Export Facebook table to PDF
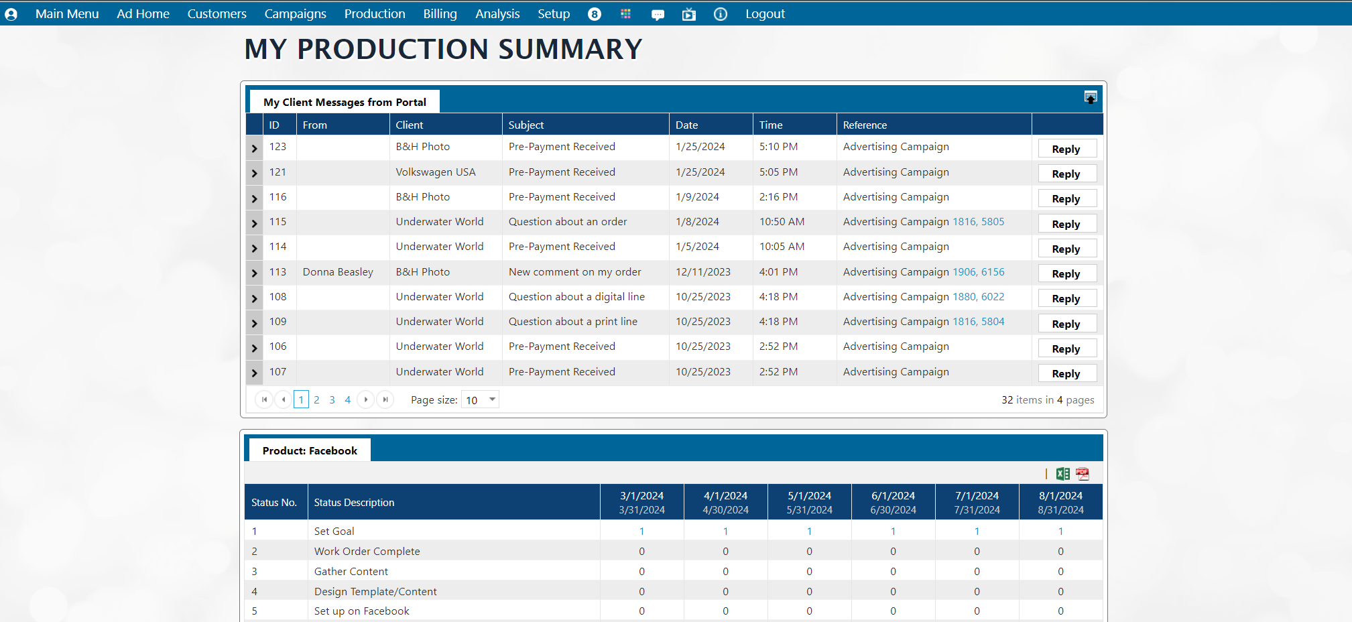This screenshot has width=1352, height=622. pyautogui.click(x=1082, y=474)
